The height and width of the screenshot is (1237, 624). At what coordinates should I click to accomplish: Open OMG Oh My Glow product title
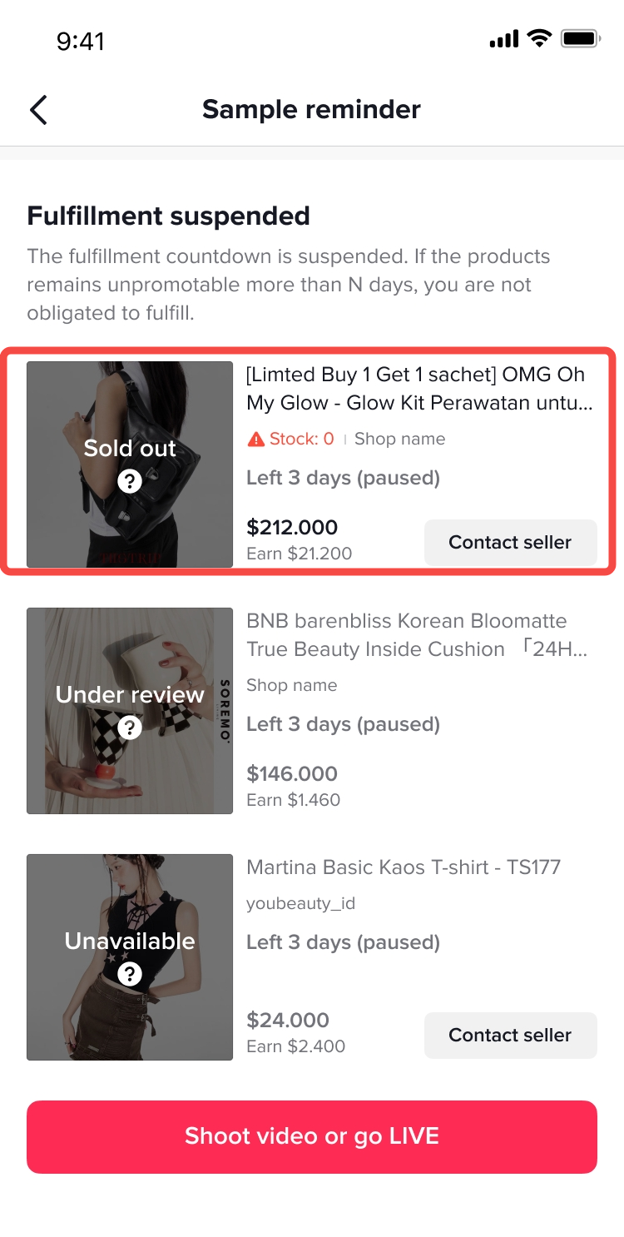[x=418, y=389]
